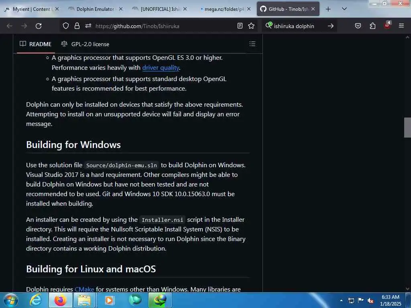Close the Dolphin Emulator tab
Screen dimensions: 411x308
coord(120,9)
